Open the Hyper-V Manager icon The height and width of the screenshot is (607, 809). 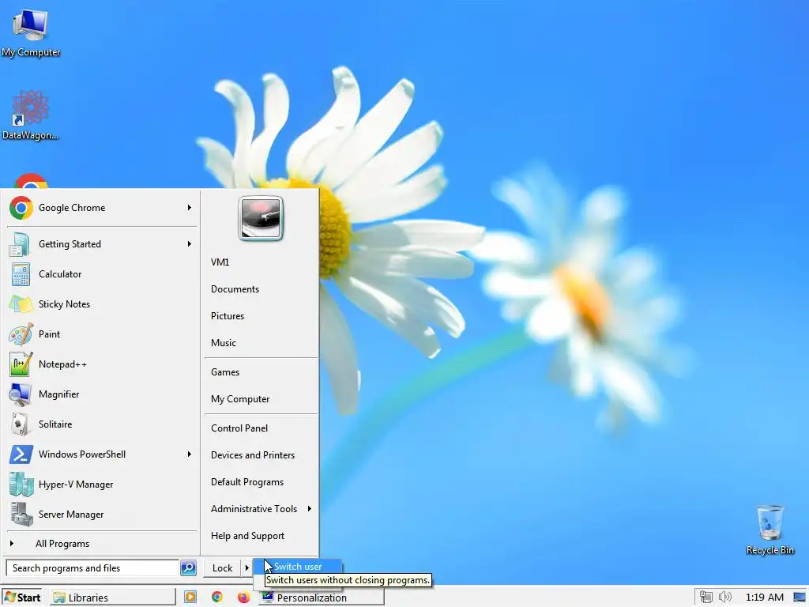point(21,484)
